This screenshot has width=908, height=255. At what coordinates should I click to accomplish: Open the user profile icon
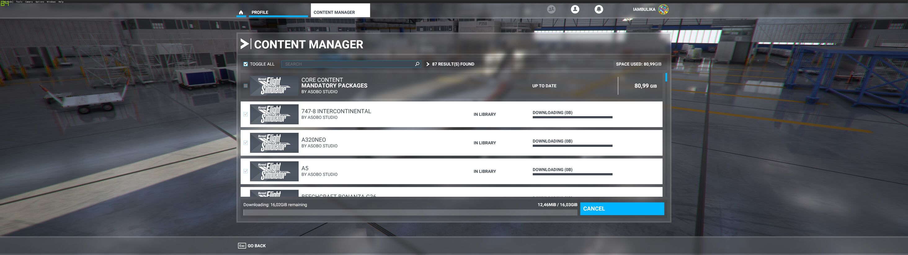(x=575, y=10)
